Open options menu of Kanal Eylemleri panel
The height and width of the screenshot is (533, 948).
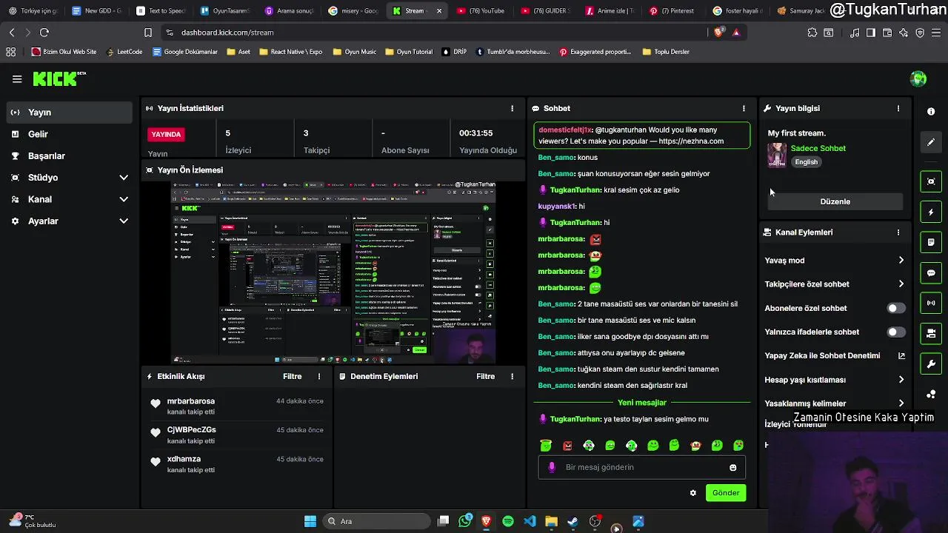898,232
